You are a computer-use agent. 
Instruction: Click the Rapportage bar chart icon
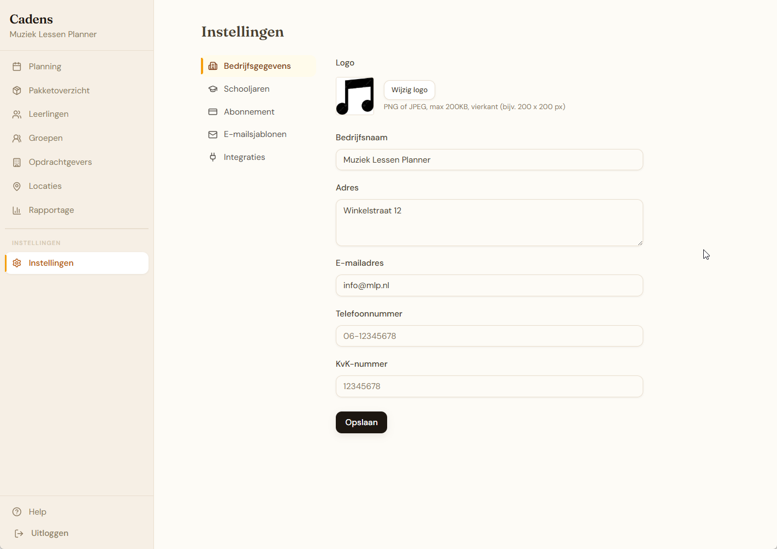[x=17, y=211]
